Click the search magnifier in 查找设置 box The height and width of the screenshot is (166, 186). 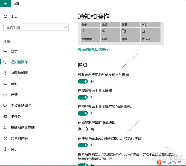click(66, 27)
